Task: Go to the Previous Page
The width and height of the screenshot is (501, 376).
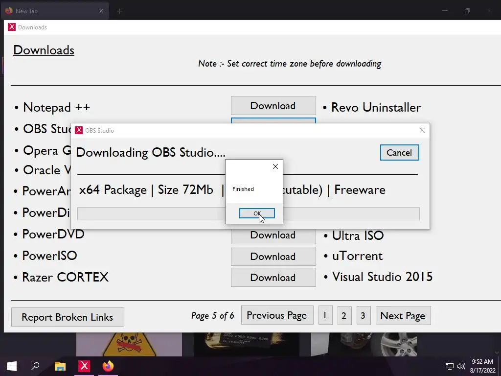Action: [277, 316]
